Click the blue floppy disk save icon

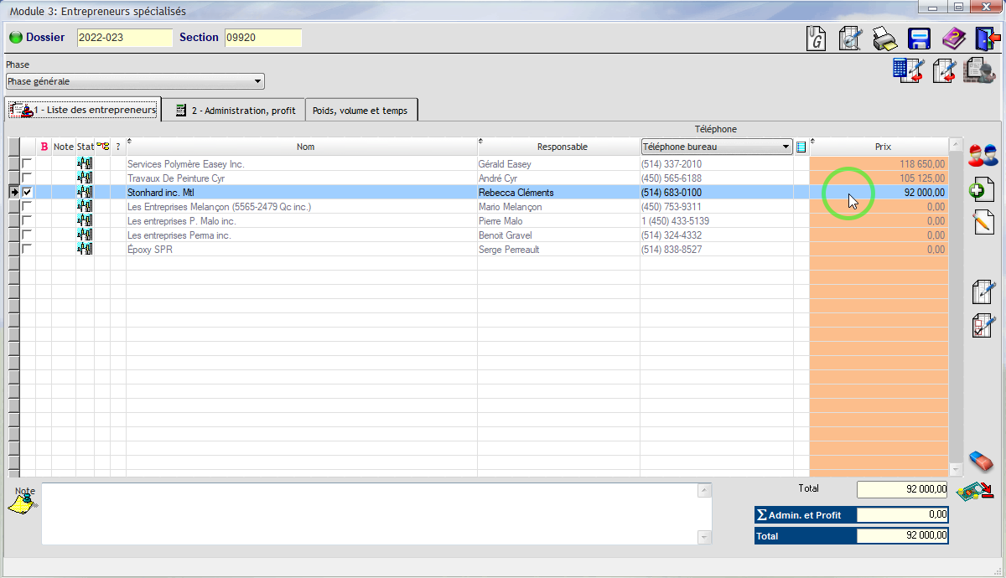click(919, 39)
